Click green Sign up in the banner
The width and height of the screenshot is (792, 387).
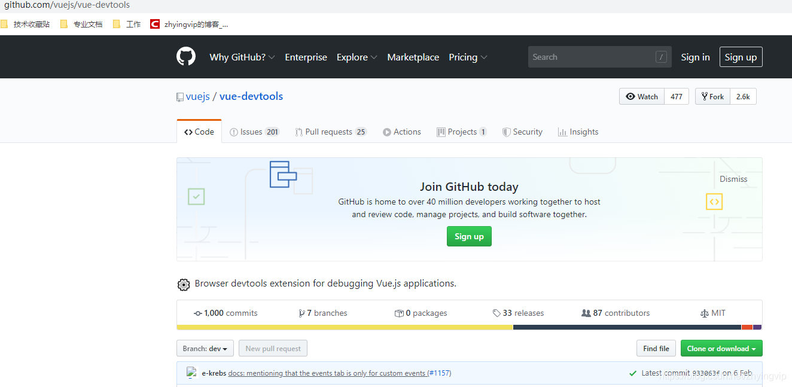coord(469,236)
